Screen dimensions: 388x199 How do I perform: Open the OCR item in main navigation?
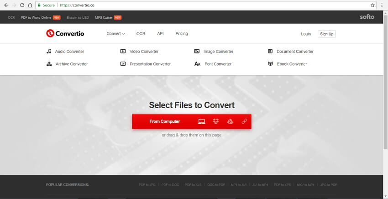[x=141, y=34]
